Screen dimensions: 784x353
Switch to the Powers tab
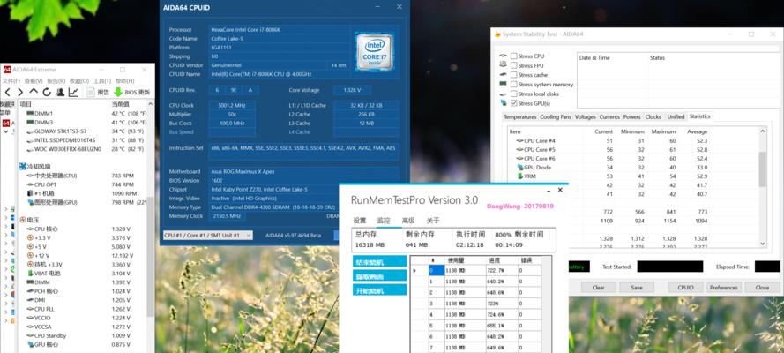point(632,117)
